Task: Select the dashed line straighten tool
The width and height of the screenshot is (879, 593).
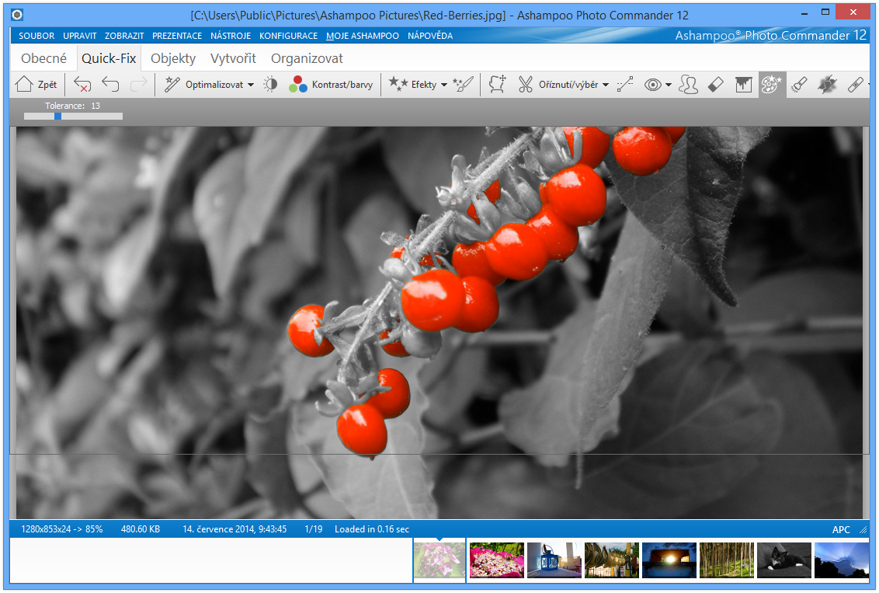Action: (625, 85)
